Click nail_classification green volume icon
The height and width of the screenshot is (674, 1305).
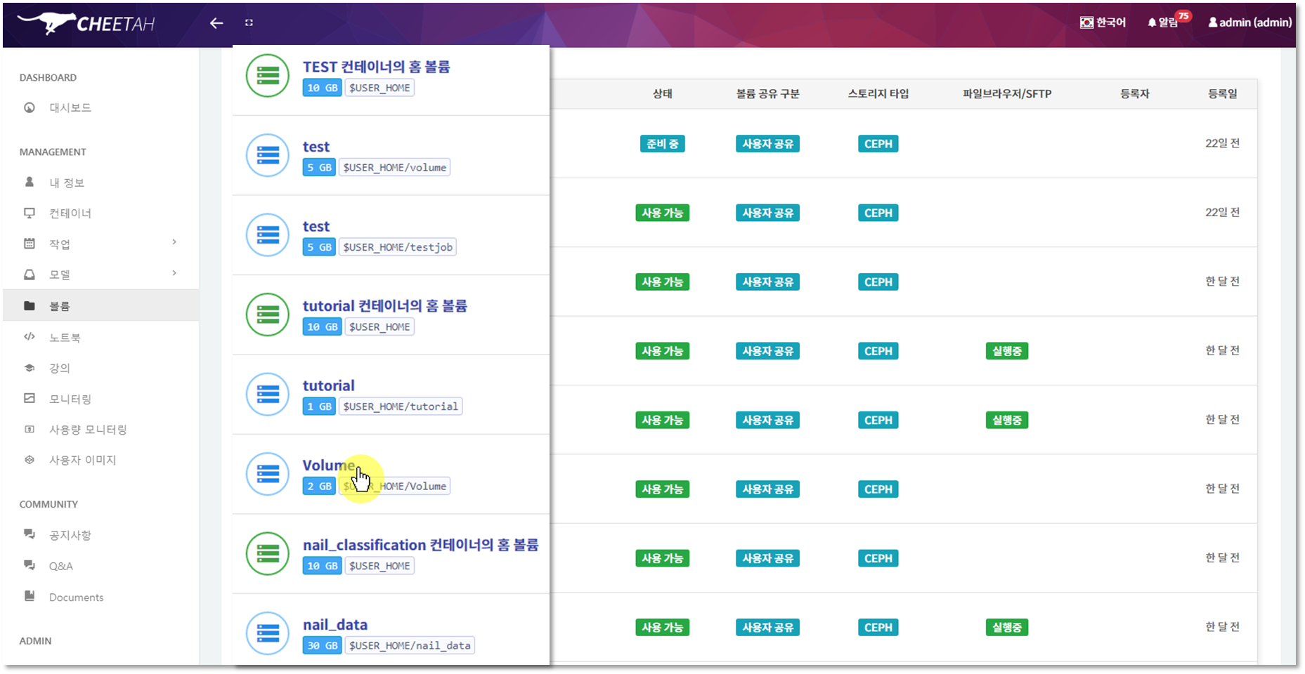[268, 554]
